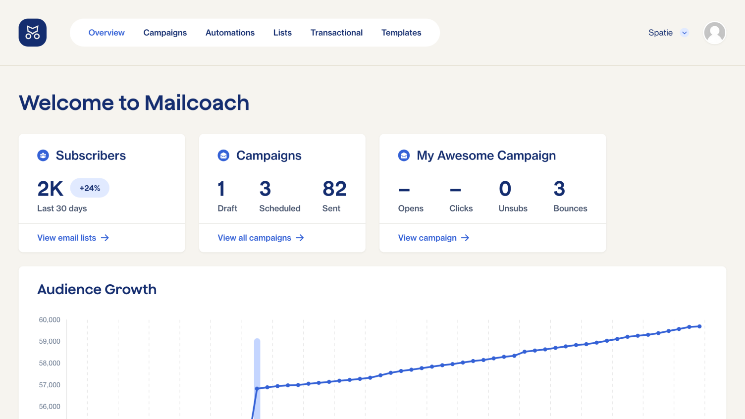
Task: Click the +24% growth badge
Action: tap(90, 188)
